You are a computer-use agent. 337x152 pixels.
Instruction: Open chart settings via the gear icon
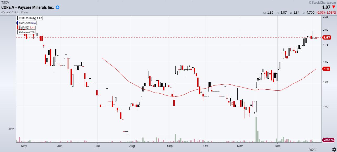(334, 149)
